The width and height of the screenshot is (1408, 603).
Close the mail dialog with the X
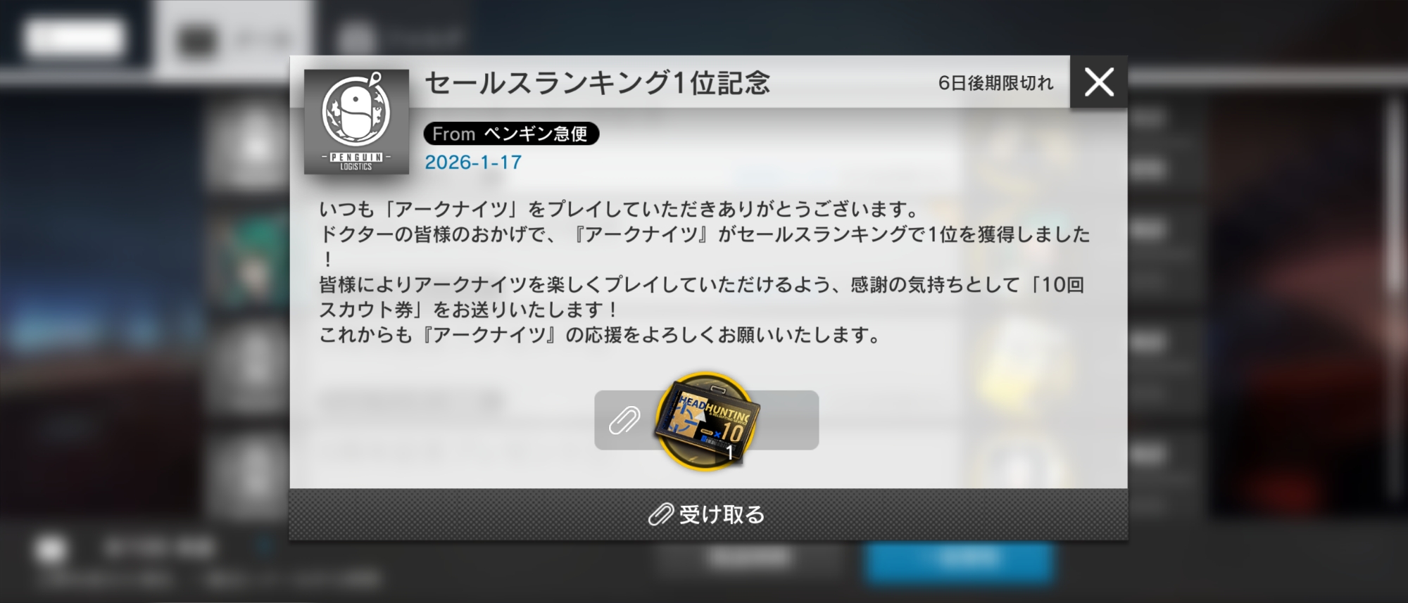pos(1099,82)
